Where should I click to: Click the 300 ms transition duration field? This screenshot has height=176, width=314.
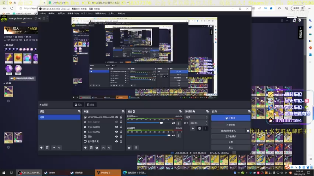coord(197,123)
